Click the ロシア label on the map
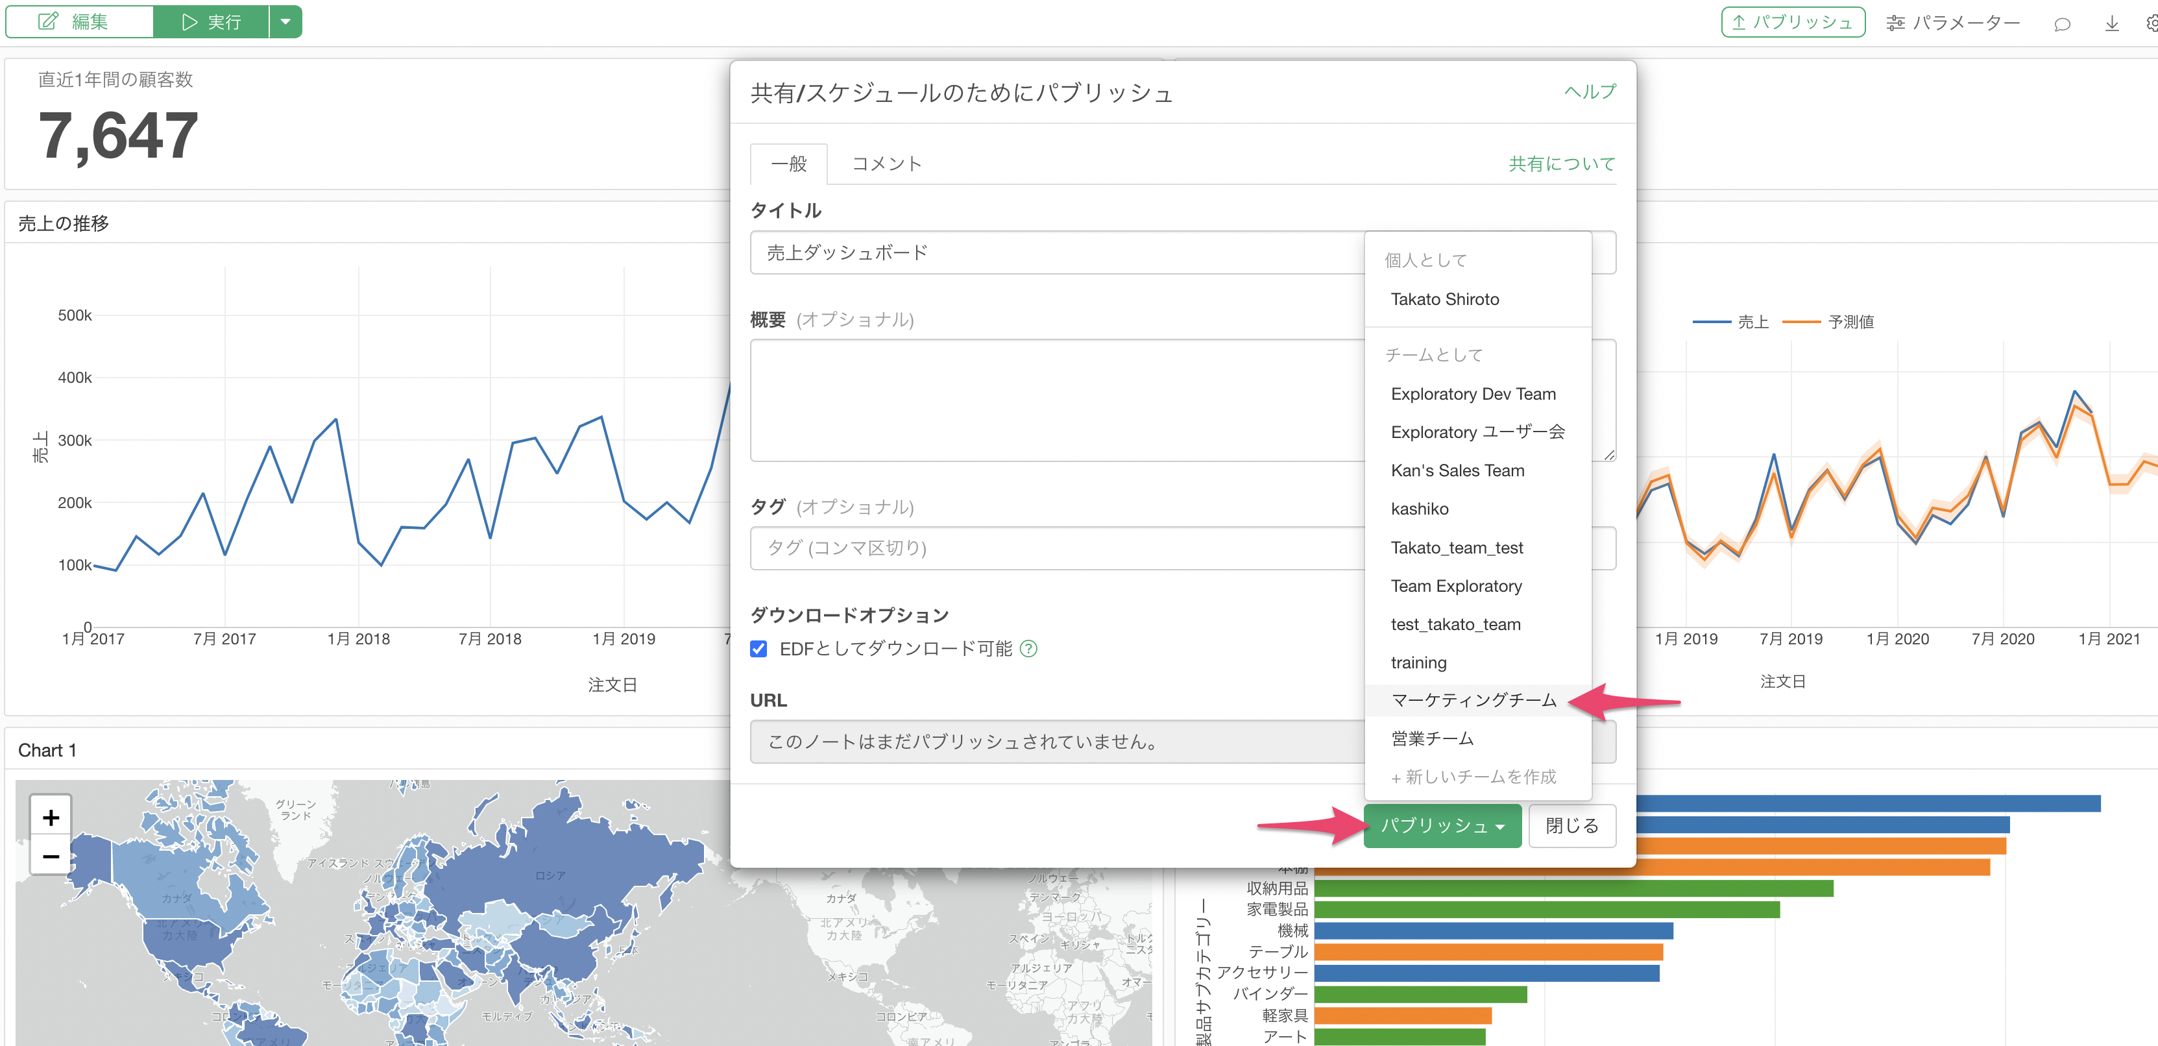The width and height of the screenshot is (2158, 1046). (550, 876)
